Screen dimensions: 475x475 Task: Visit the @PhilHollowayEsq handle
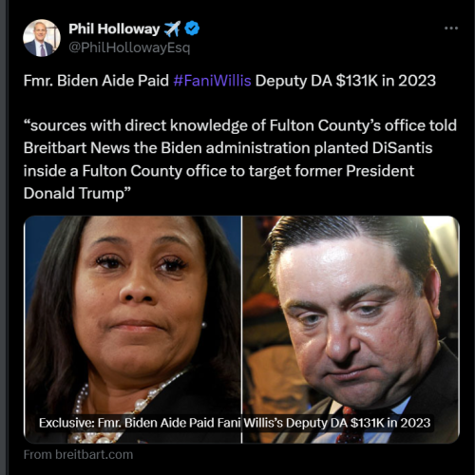click(x=129, y=47)
